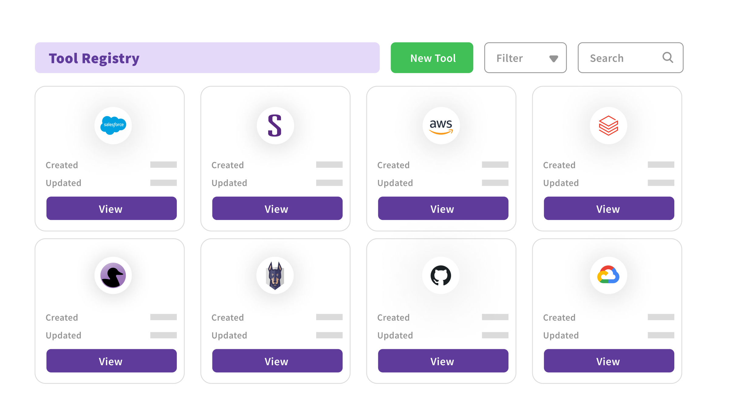View the GitHub tool details

tap(443, 361)
